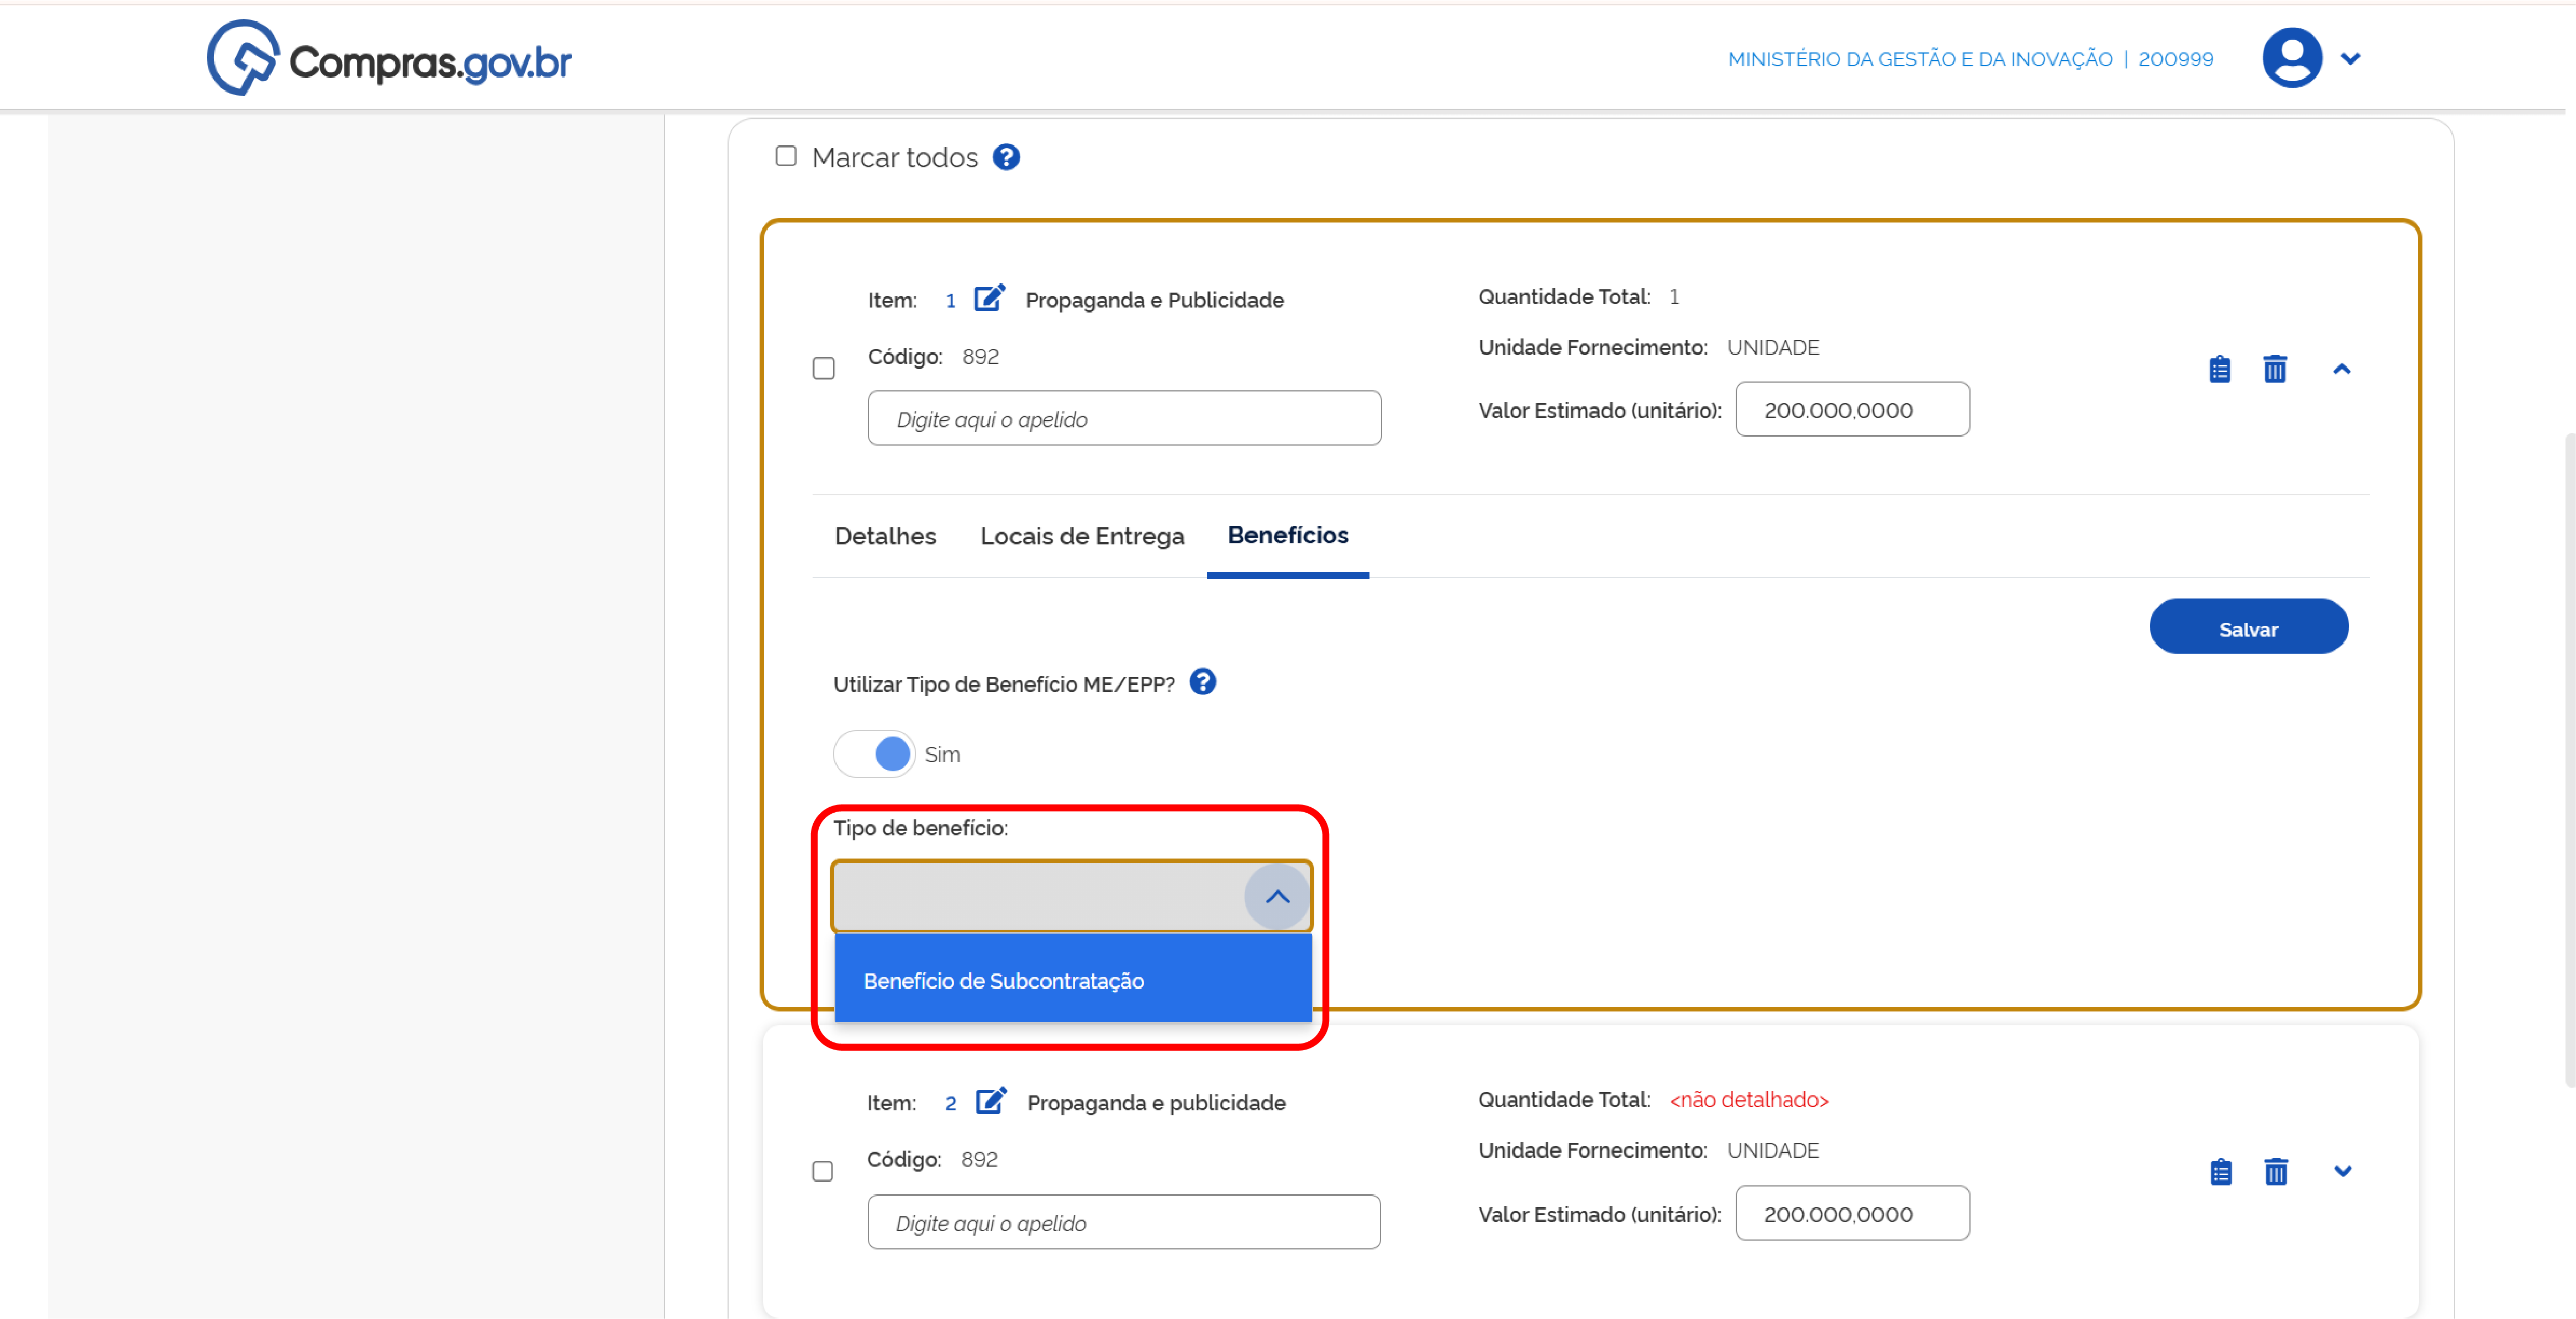This screenshot has height=1319, width=2576.
Task: Click the Tipo de benefício combo box
Action: tap(1071, 896)
